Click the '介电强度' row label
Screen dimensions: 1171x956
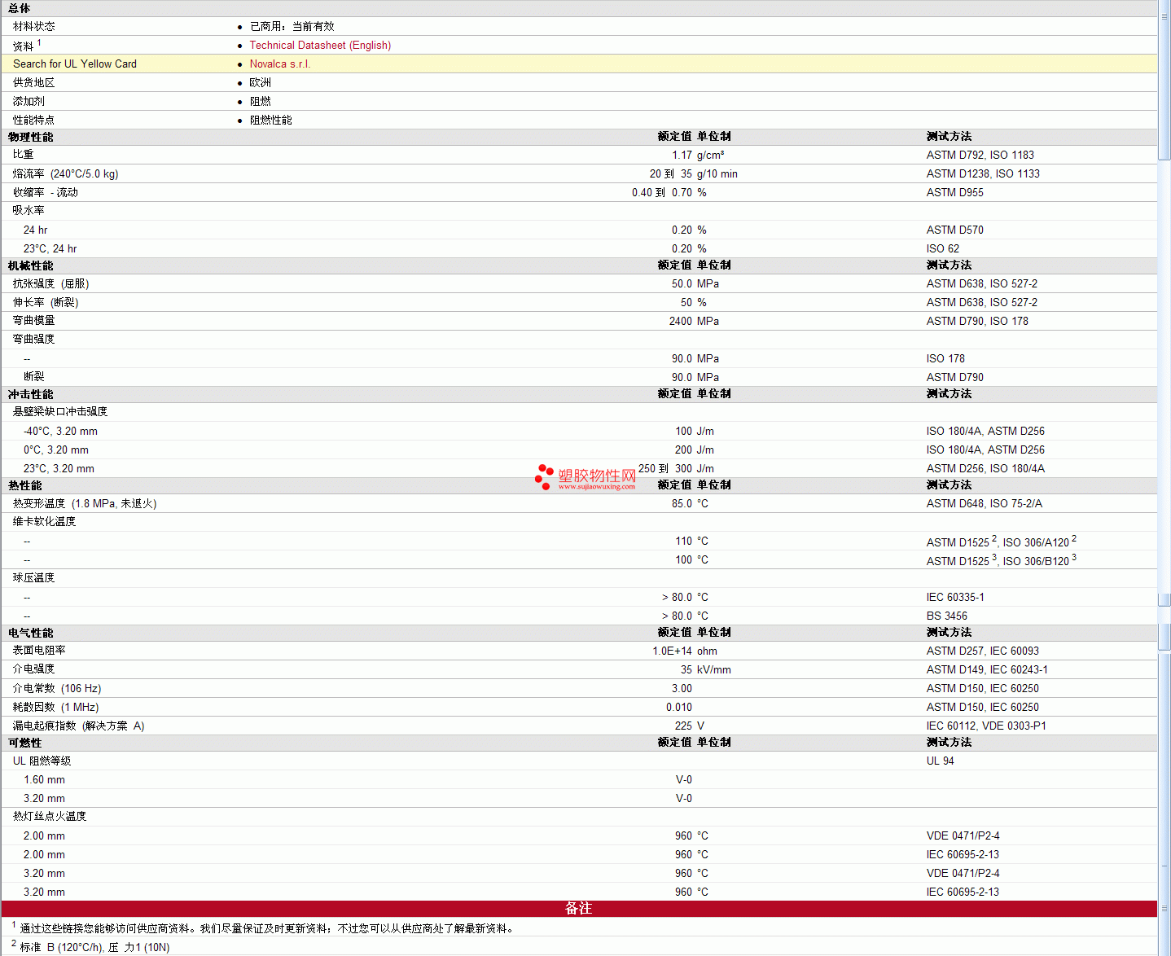pyautogui.click(x=34, y=669)
